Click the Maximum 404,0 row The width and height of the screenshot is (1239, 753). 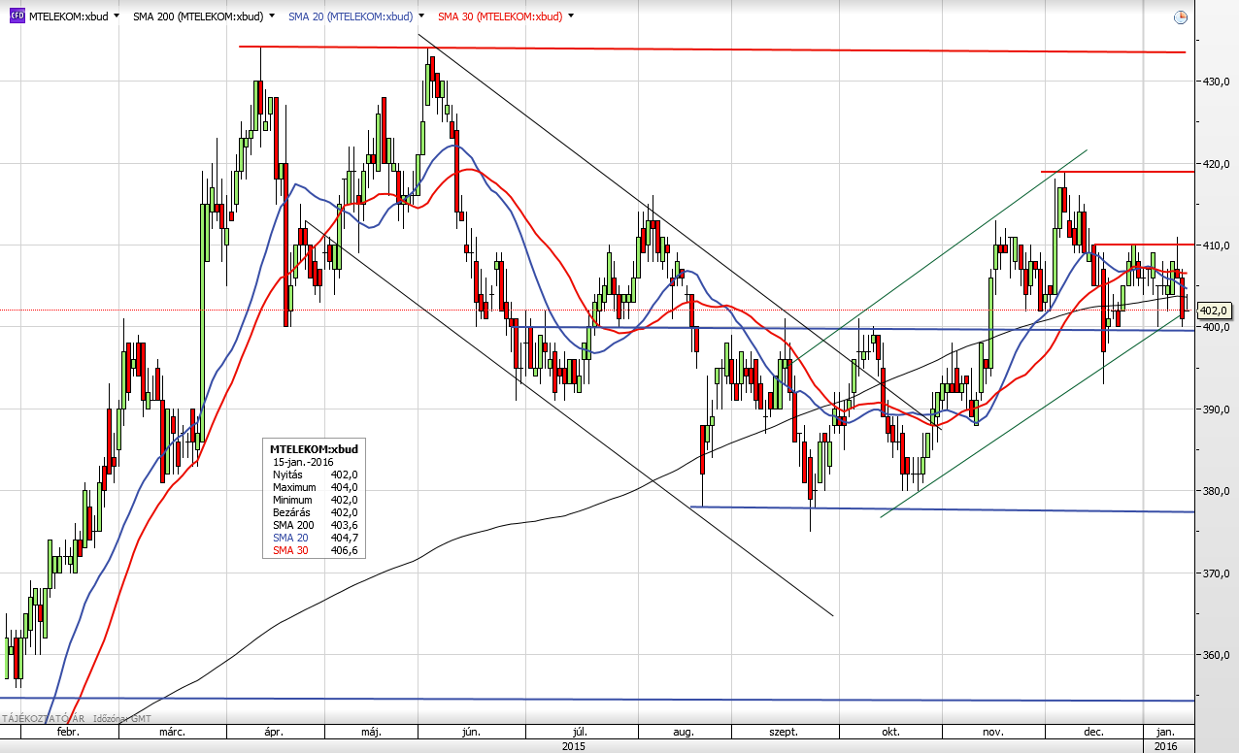coord(314,487)
